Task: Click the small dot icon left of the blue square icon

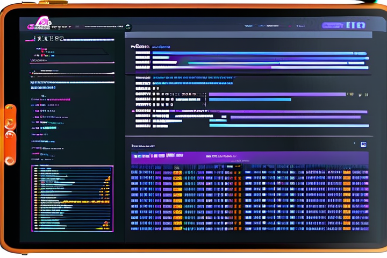Action: pyautogui.click(x=355, y=144)
